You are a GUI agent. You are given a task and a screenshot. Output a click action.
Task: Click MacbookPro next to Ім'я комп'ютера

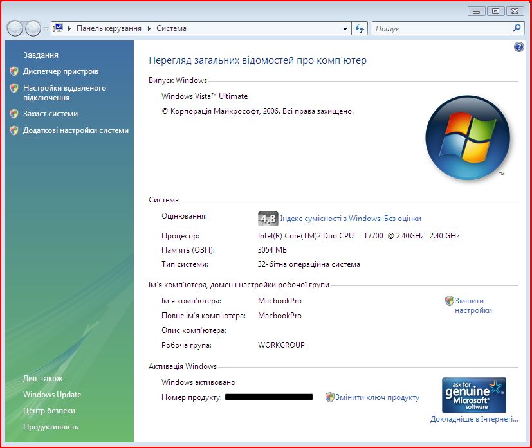point(280,301)
